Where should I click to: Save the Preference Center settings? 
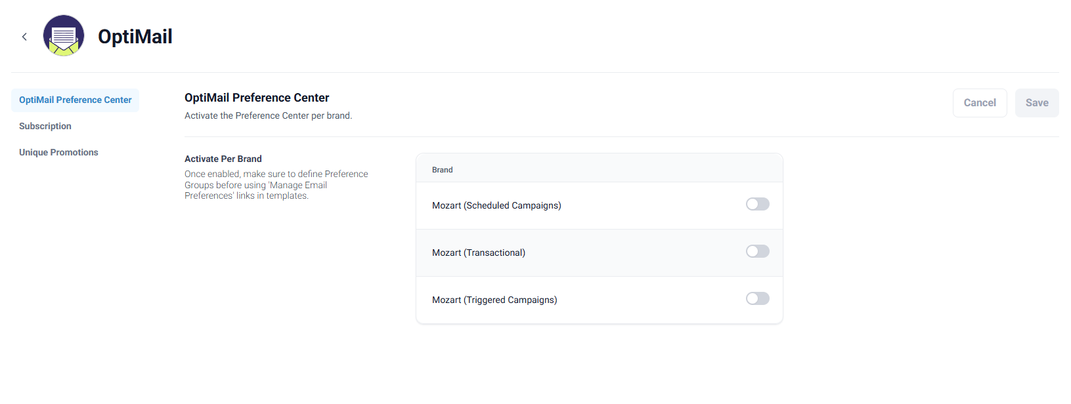(x=1037, y=103)
